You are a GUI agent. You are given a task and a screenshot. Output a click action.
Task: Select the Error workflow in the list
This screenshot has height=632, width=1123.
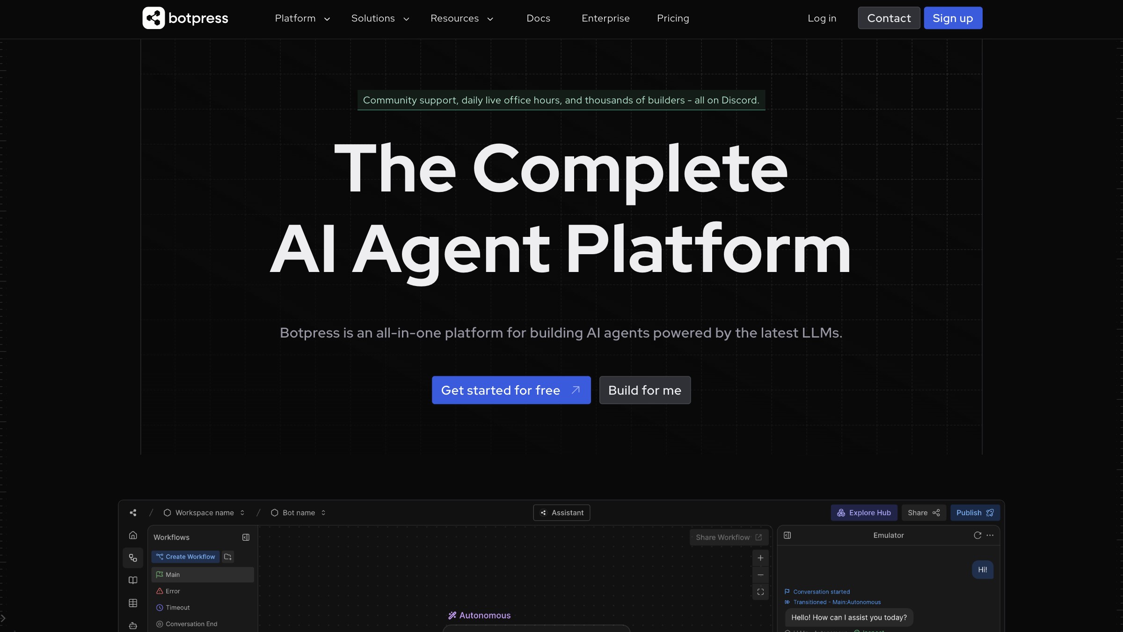173,591
